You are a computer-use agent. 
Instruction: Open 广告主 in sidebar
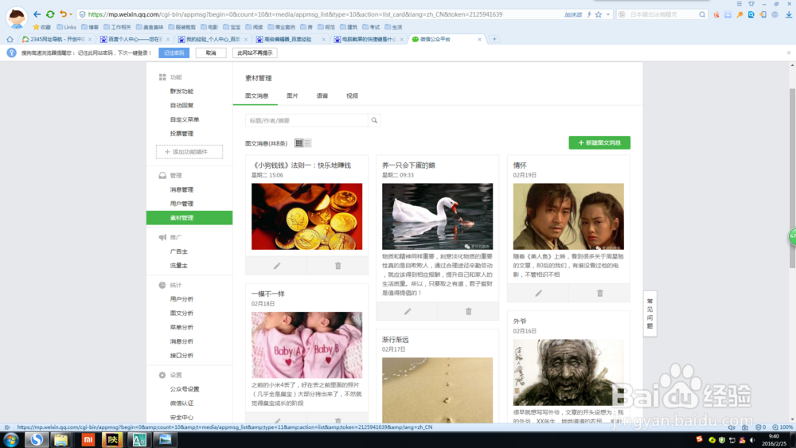click(x=178, y=251)
